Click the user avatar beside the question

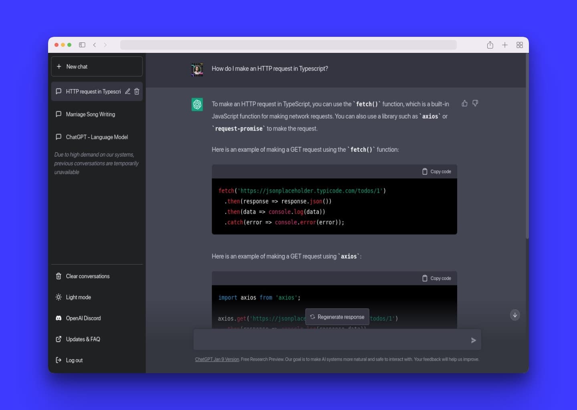tap(197, 70)
